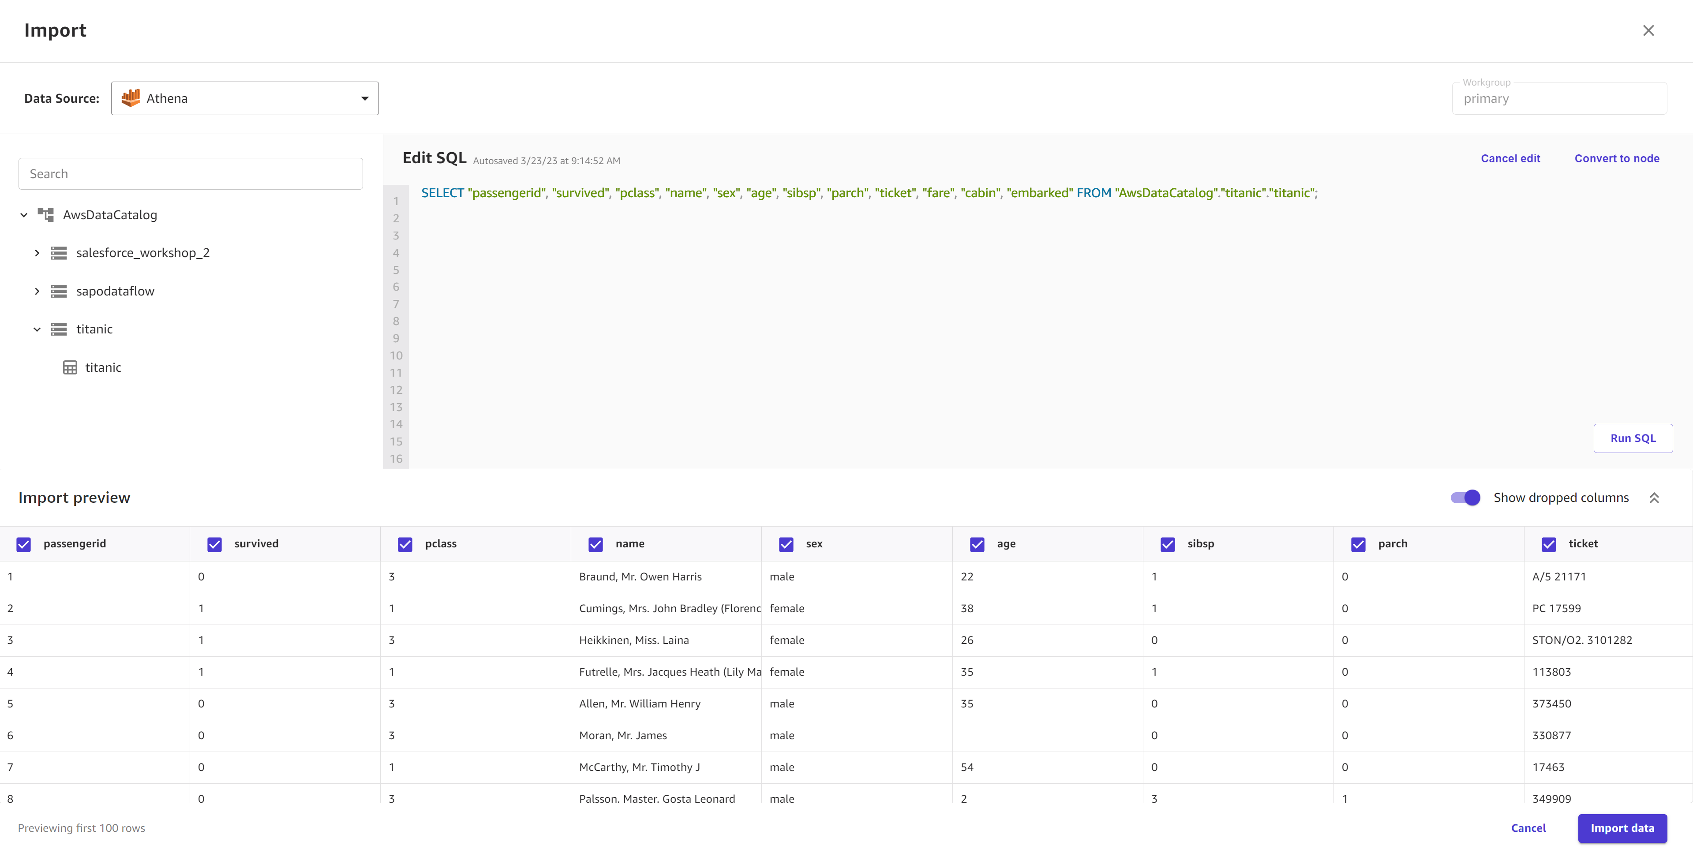Uncheck the passengerid column checkbox

click(x=24, y=543)
